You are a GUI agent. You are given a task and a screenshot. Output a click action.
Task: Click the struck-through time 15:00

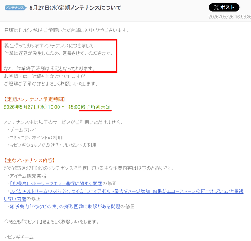(x=74, y=107)
